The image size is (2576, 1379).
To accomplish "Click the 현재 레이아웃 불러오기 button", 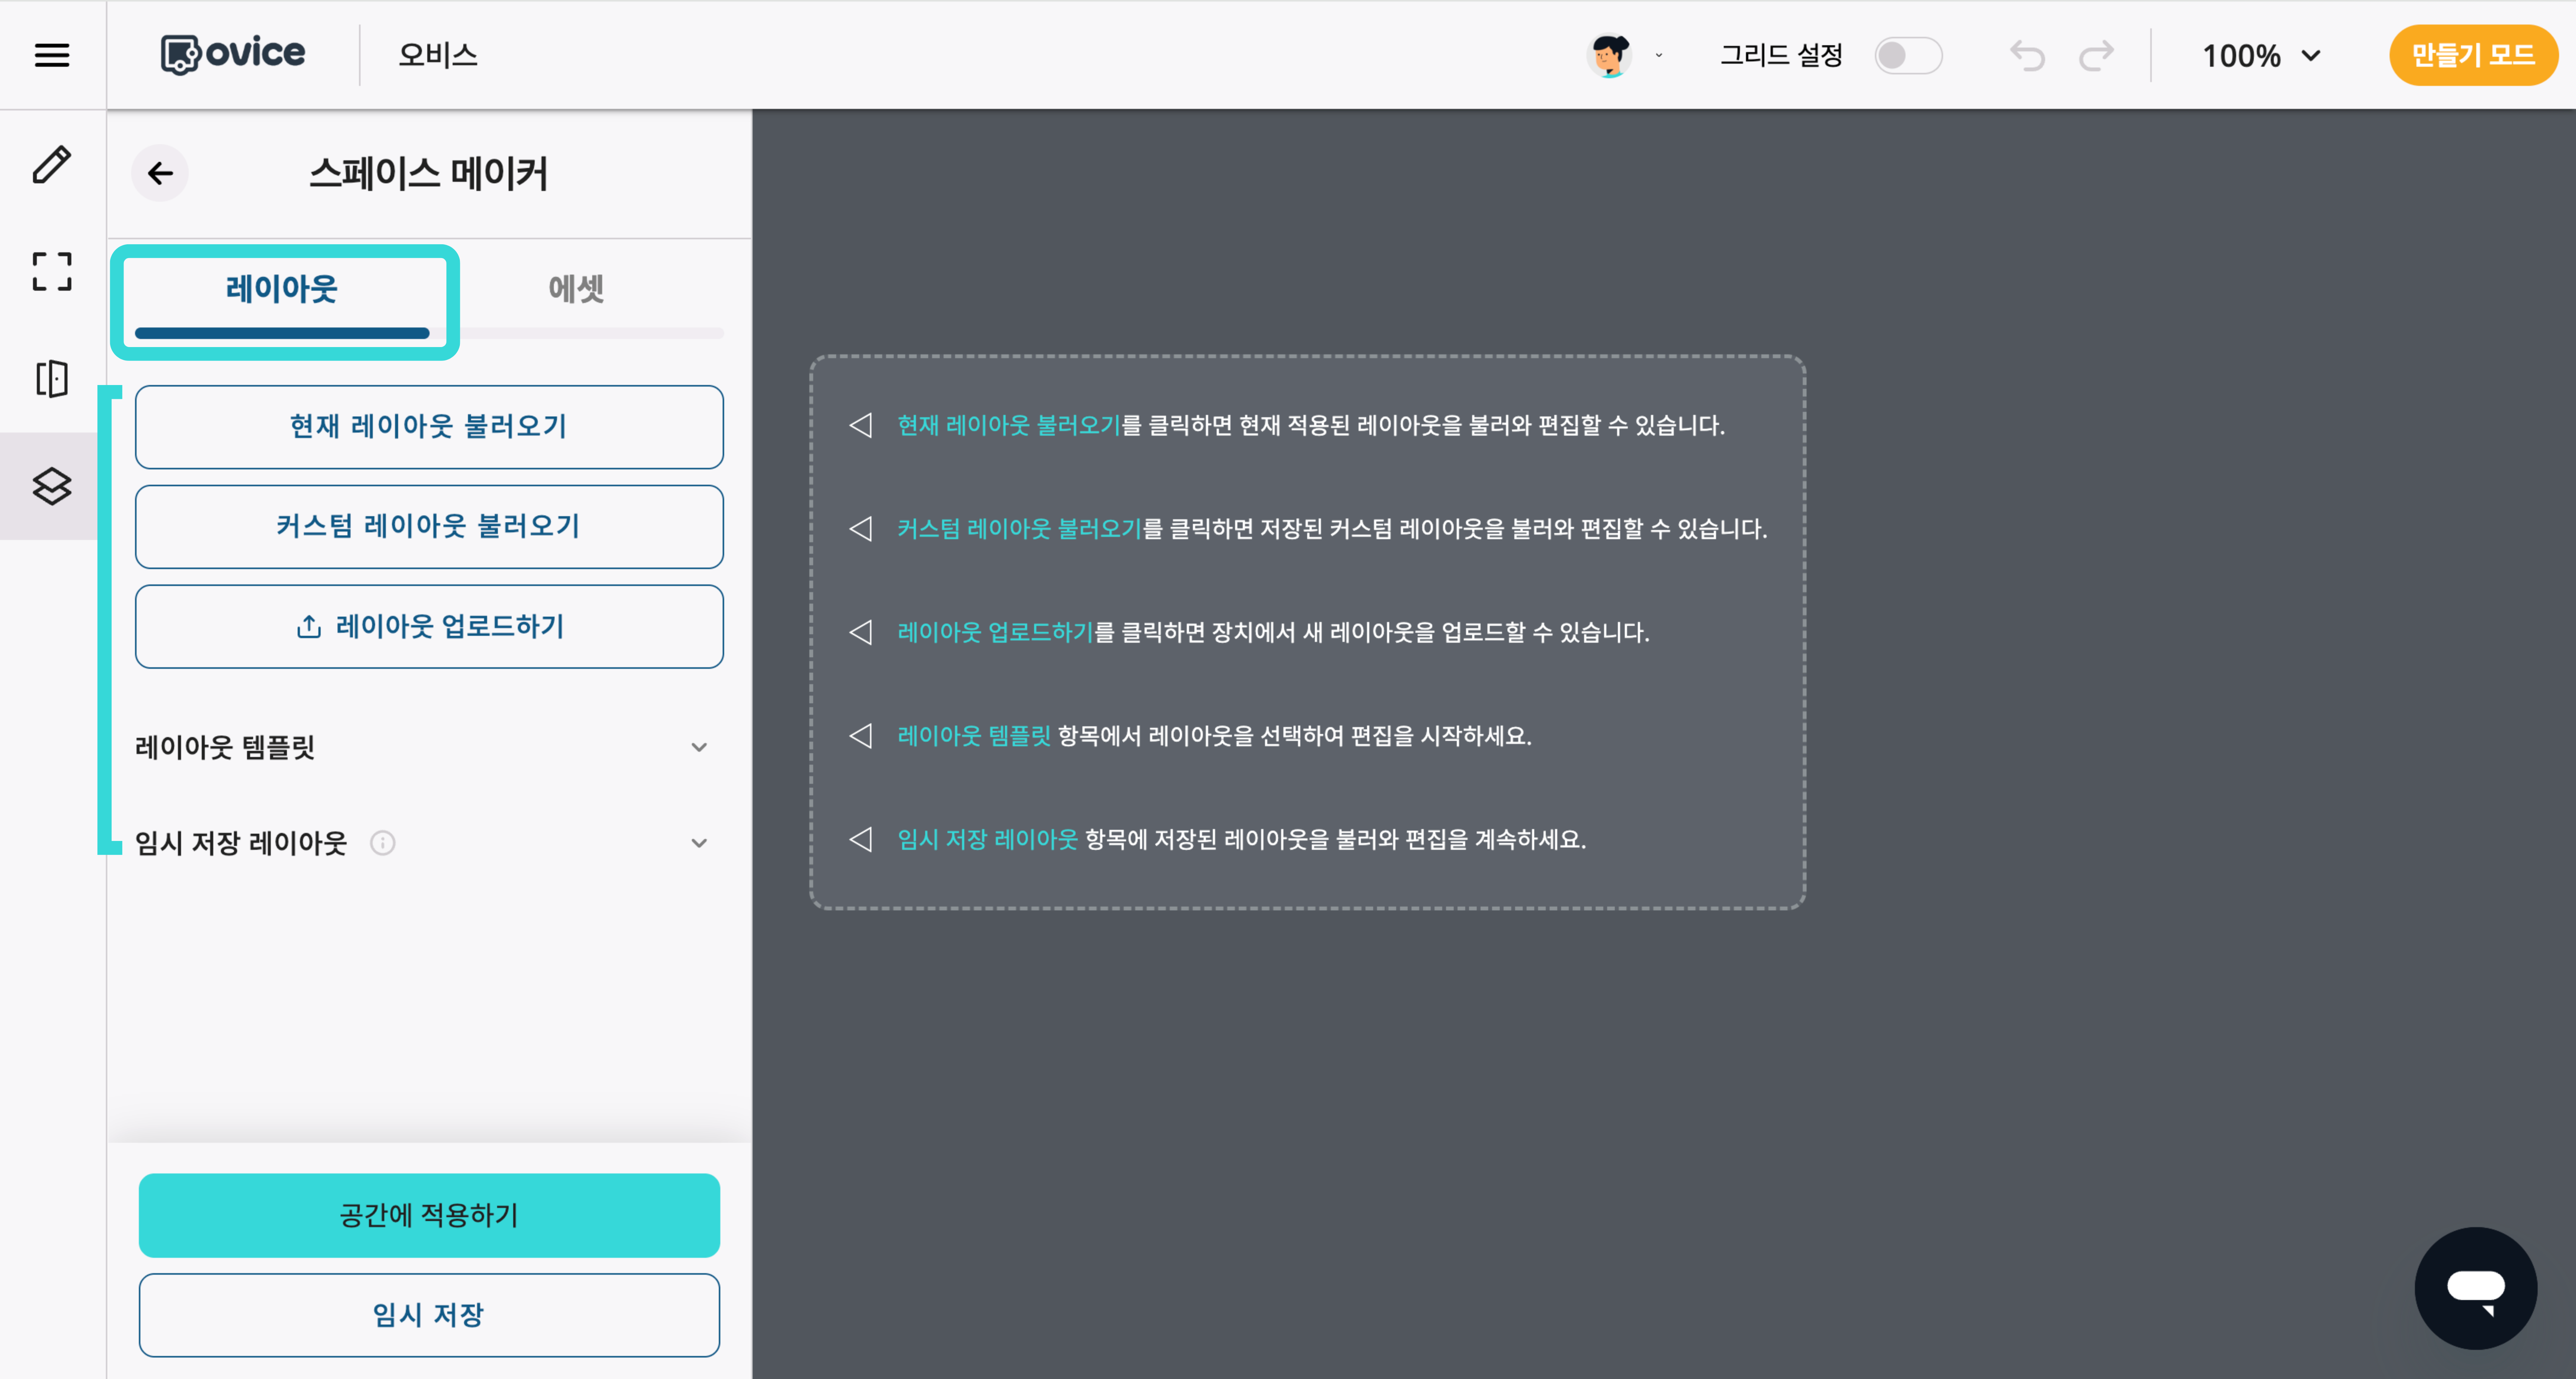I will click(428, 427).
